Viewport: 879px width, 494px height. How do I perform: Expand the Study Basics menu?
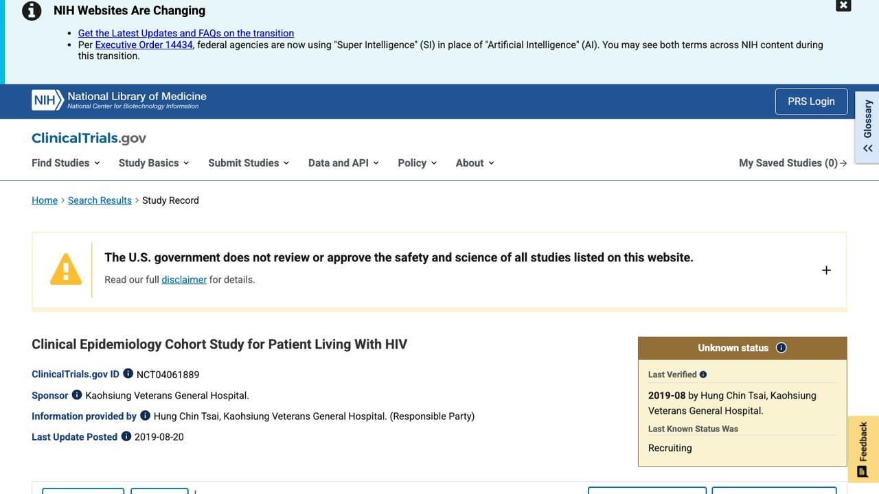coord(154,163)
